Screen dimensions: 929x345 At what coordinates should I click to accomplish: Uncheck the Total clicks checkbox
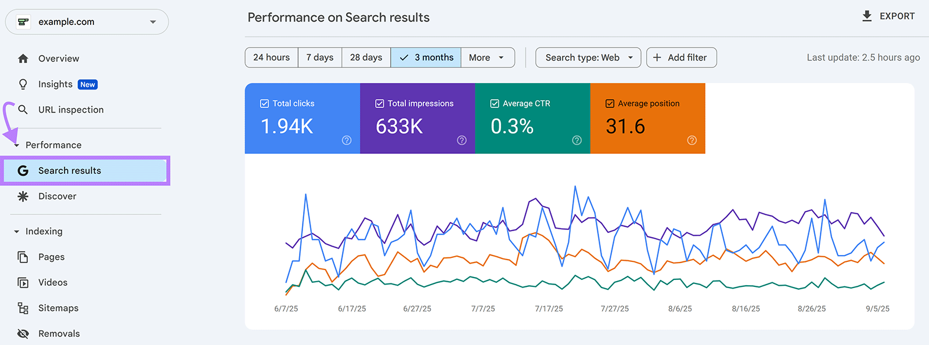[264, 103]
